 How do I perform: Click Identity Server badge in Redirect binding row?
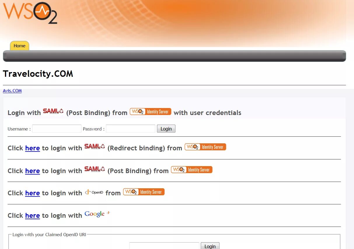[x=205, y=147]
